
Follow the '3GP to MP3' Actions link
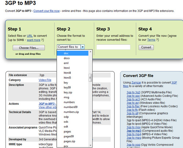pos(47,104)
